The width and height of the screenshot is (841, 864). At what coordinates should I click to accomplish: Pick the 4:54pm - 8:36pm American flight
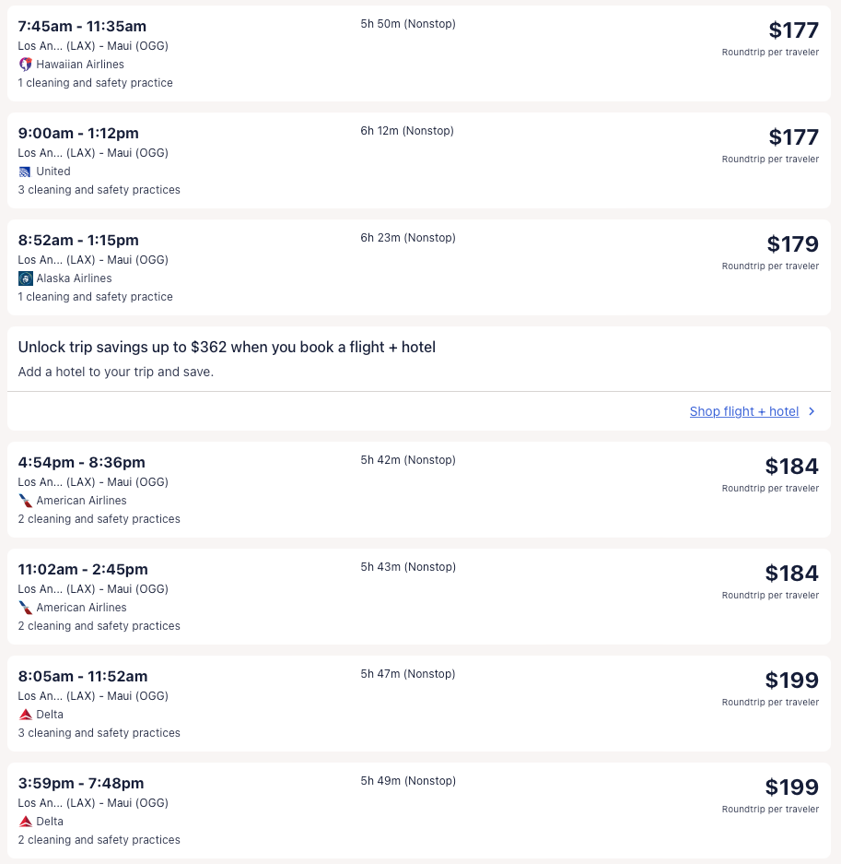click(x=81, y=462)
